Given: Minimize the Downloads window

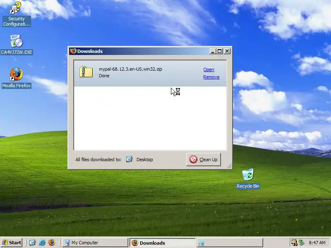Looking at the screenshot, I should pyautogui.click(x=213, y=51).
